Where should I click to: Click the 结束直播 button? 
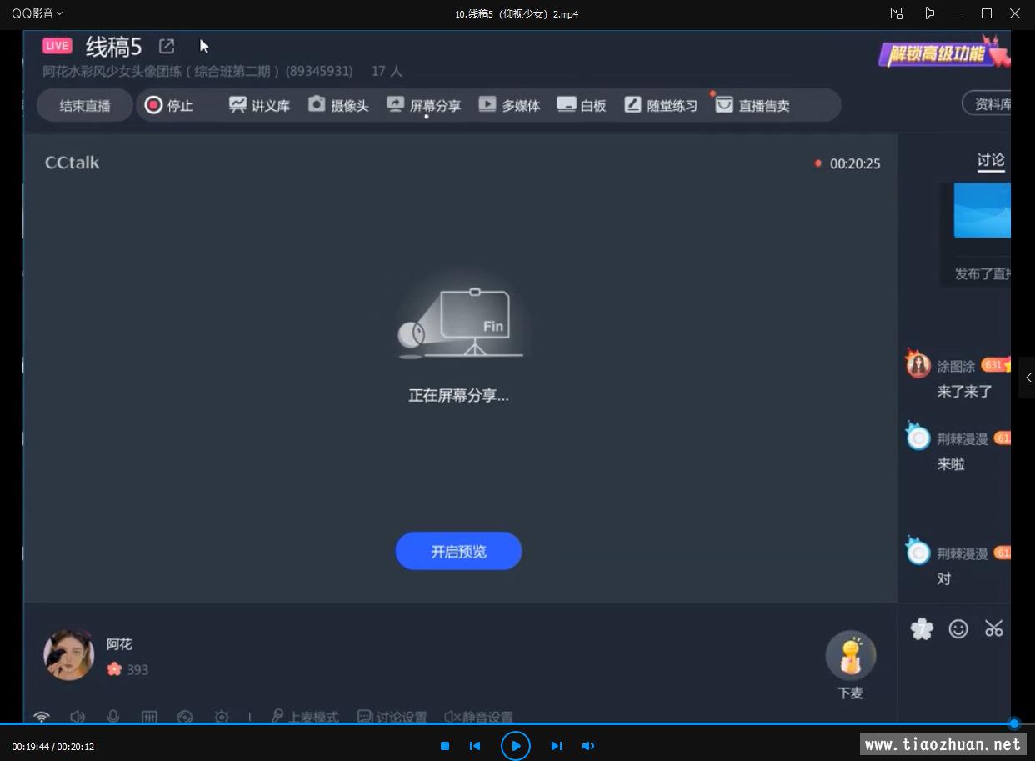(x=85, y=106)
